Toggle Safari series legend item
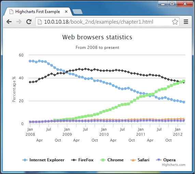The width and height of the screenshot is (195, 174). 140,160
